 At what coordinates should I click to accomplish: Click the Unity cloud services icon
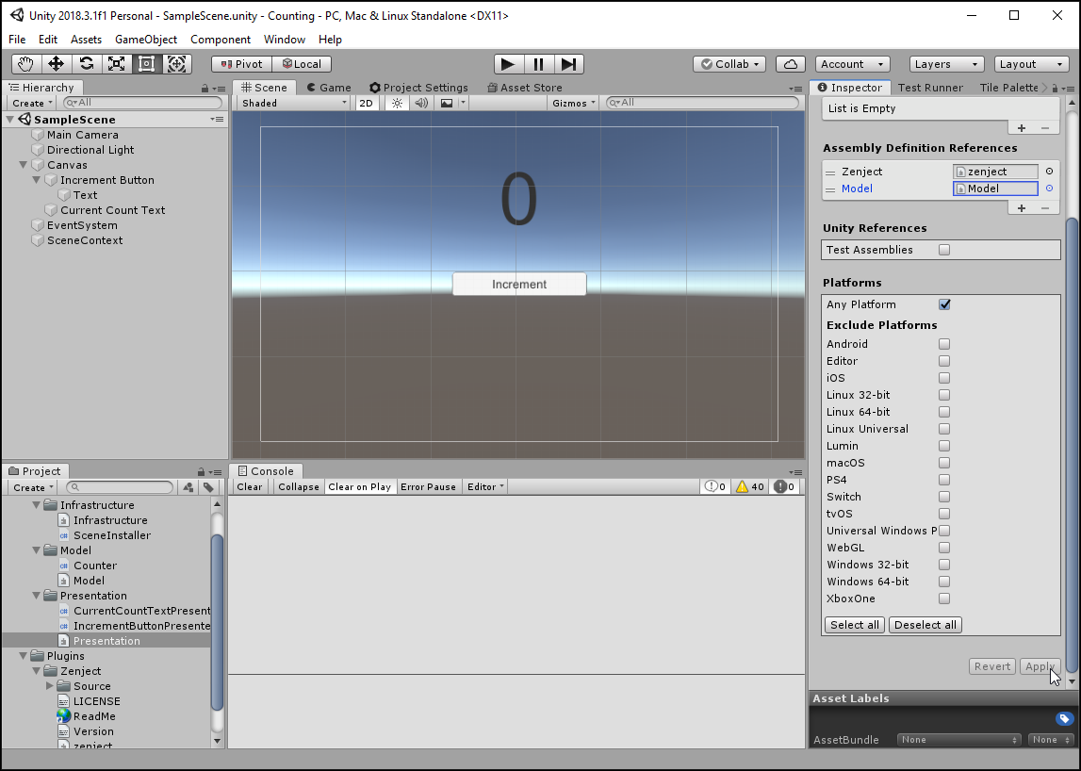coord(790,63)
